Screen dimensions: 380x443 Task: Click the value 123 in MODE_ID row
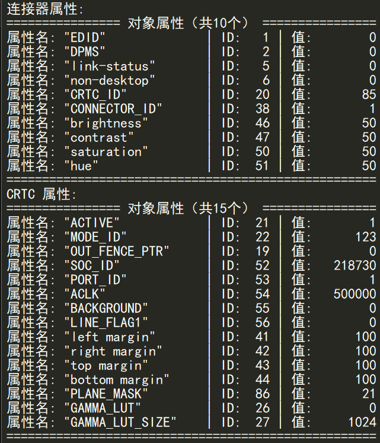(366, 237)
